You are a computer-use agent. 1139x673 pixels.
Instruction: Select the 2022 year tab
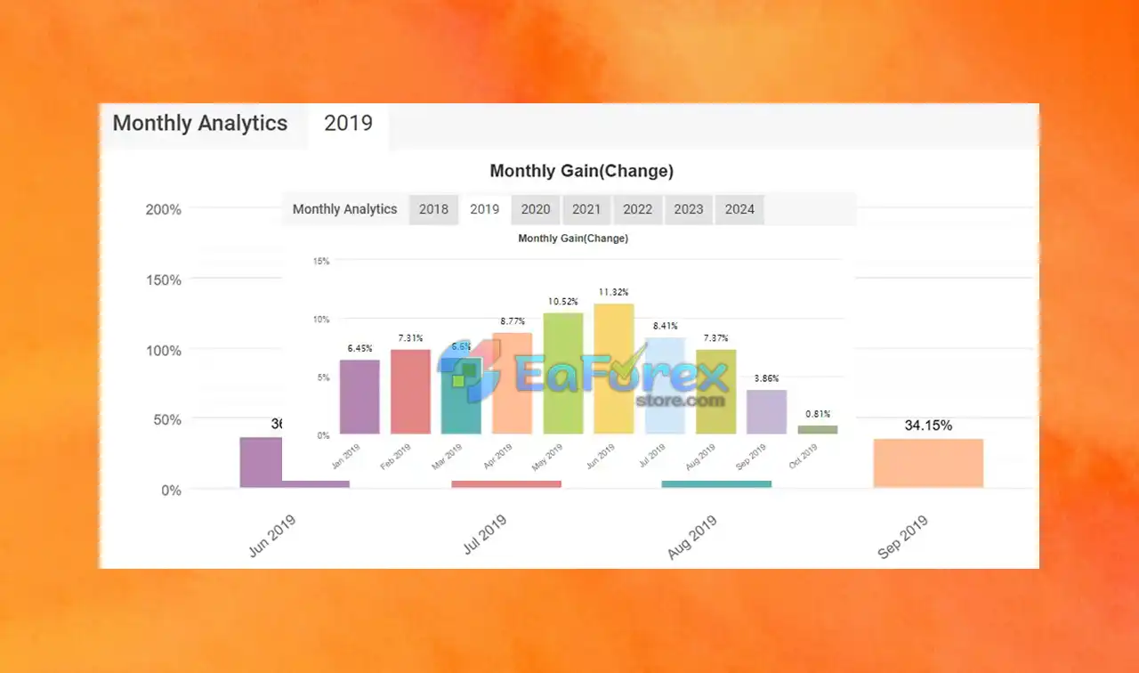coord(637,209)
